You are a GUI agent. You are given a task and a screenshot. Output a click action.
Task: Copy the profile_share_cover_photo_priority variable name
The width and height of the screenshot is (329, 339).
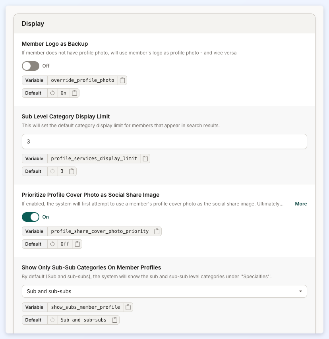157,231
